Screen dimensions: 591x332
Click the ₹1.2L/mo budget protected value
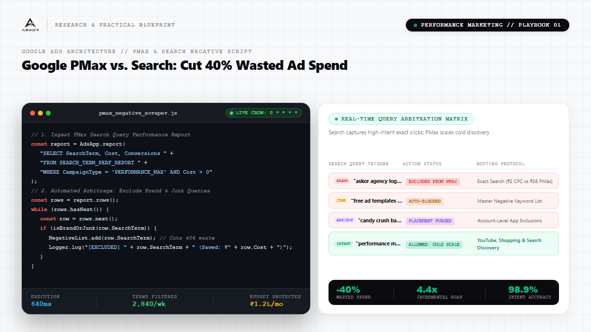tap(266, 304)
